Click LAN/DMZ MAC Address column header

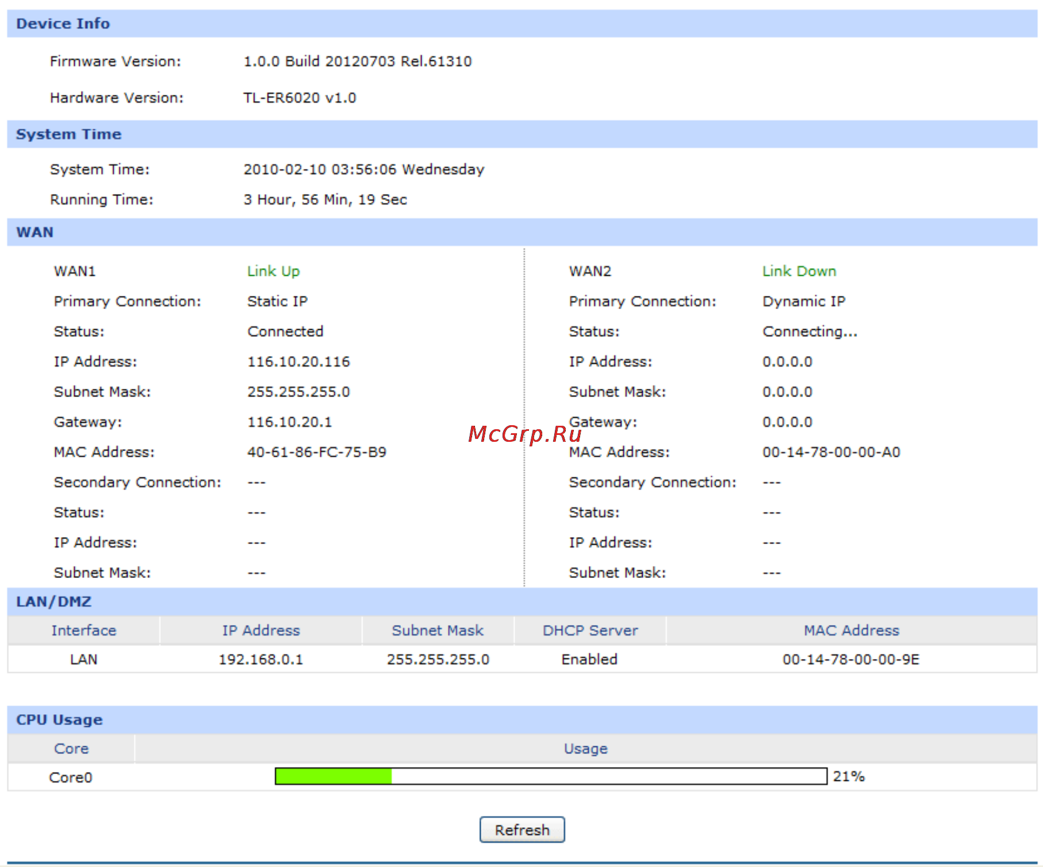click(852, 630)
